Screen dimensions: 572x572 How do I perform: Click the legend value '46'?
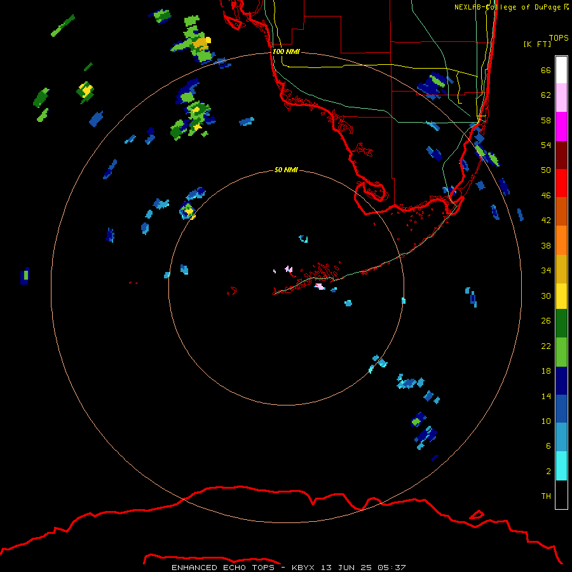coord(546,195)
